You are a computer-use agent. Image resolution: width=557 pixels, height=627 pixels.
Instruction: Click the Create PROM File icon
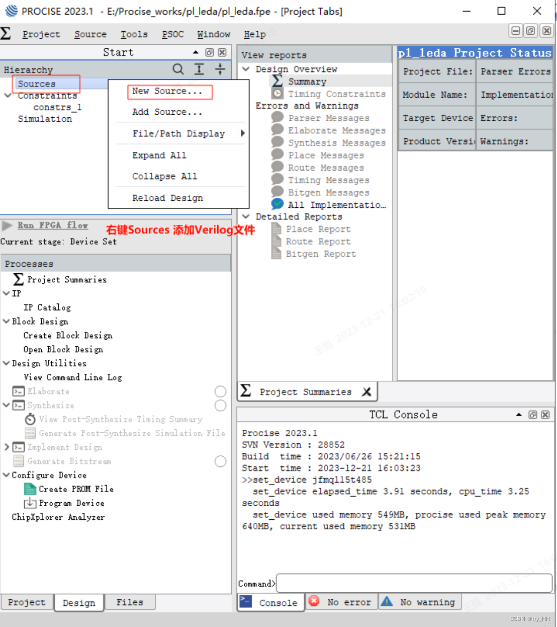pos(30,489)
